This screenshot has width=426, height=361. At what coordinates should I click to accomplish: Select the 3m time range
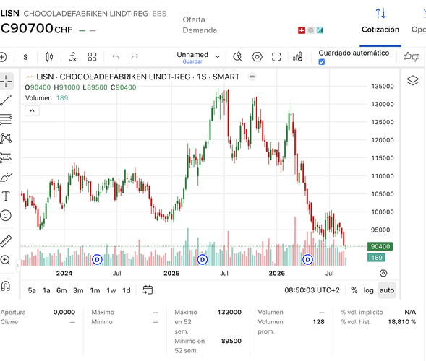[78, 290]
